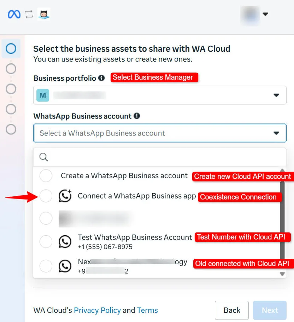Click the second step indicator circle
The height and width of the screenshot is (322, 294).
11,69
